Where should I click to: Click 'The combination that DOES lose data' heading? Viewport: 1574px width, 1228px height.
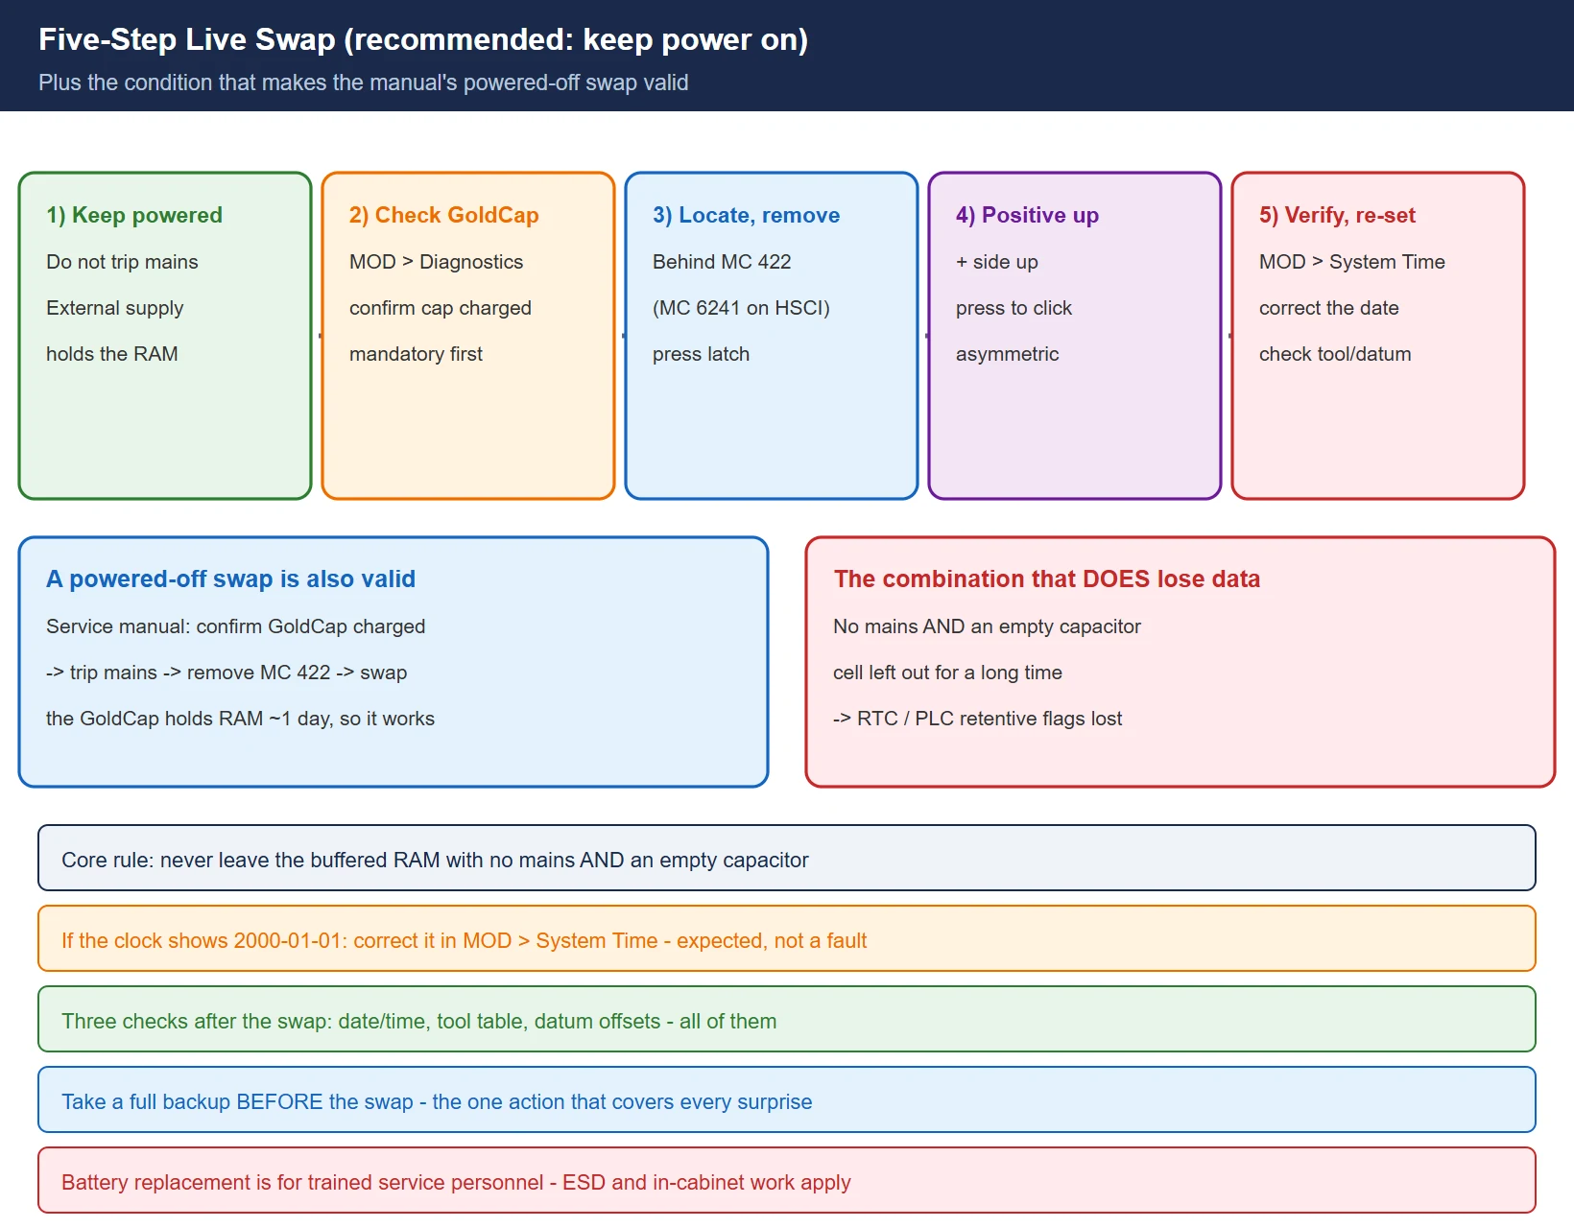click(1046, 579)
